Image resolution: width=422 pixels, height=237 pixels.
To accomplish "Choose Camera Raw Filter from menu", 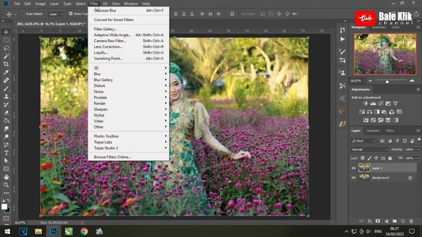I will click(129, 41).
